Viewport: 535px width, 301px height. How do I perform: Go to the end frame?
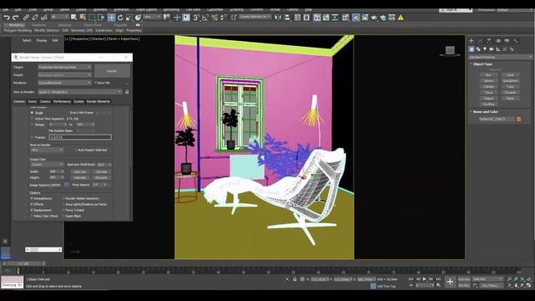(438, 279)
